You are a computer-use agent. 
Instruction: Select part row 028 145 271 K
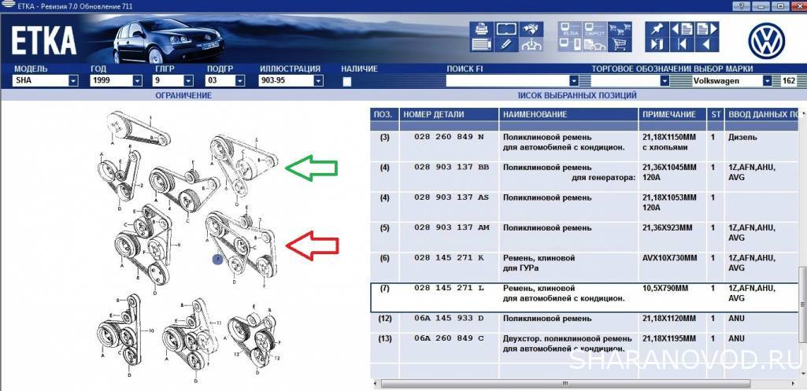pyautogui.click(x=450, y=258)
